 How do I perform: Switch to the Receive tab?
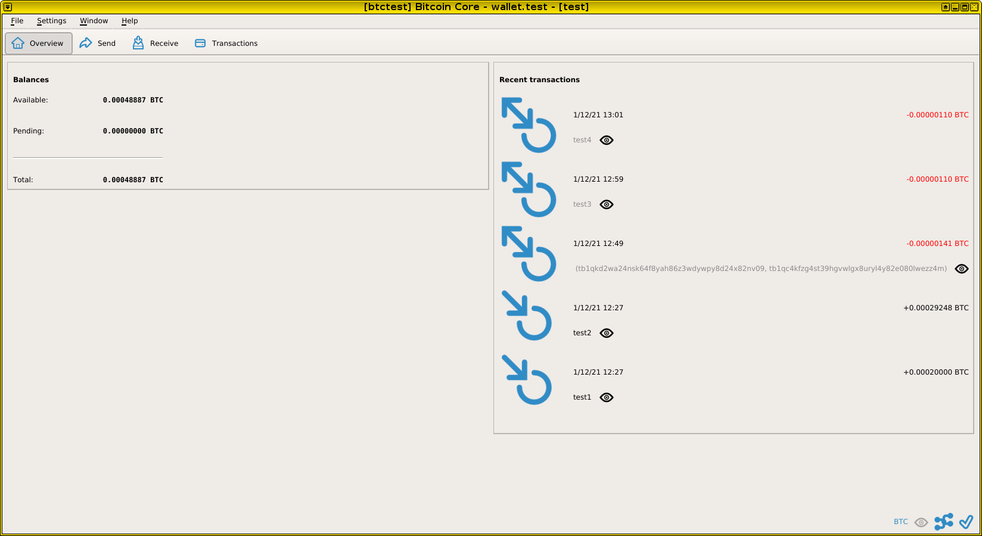point(156,43)
